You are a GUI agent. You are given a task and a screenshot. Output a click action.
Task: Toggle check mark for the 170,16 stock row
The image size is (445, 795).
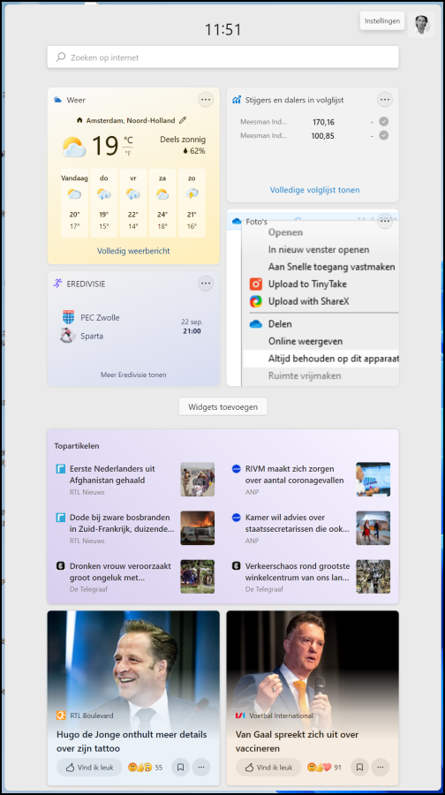click(x=384, y=122)
